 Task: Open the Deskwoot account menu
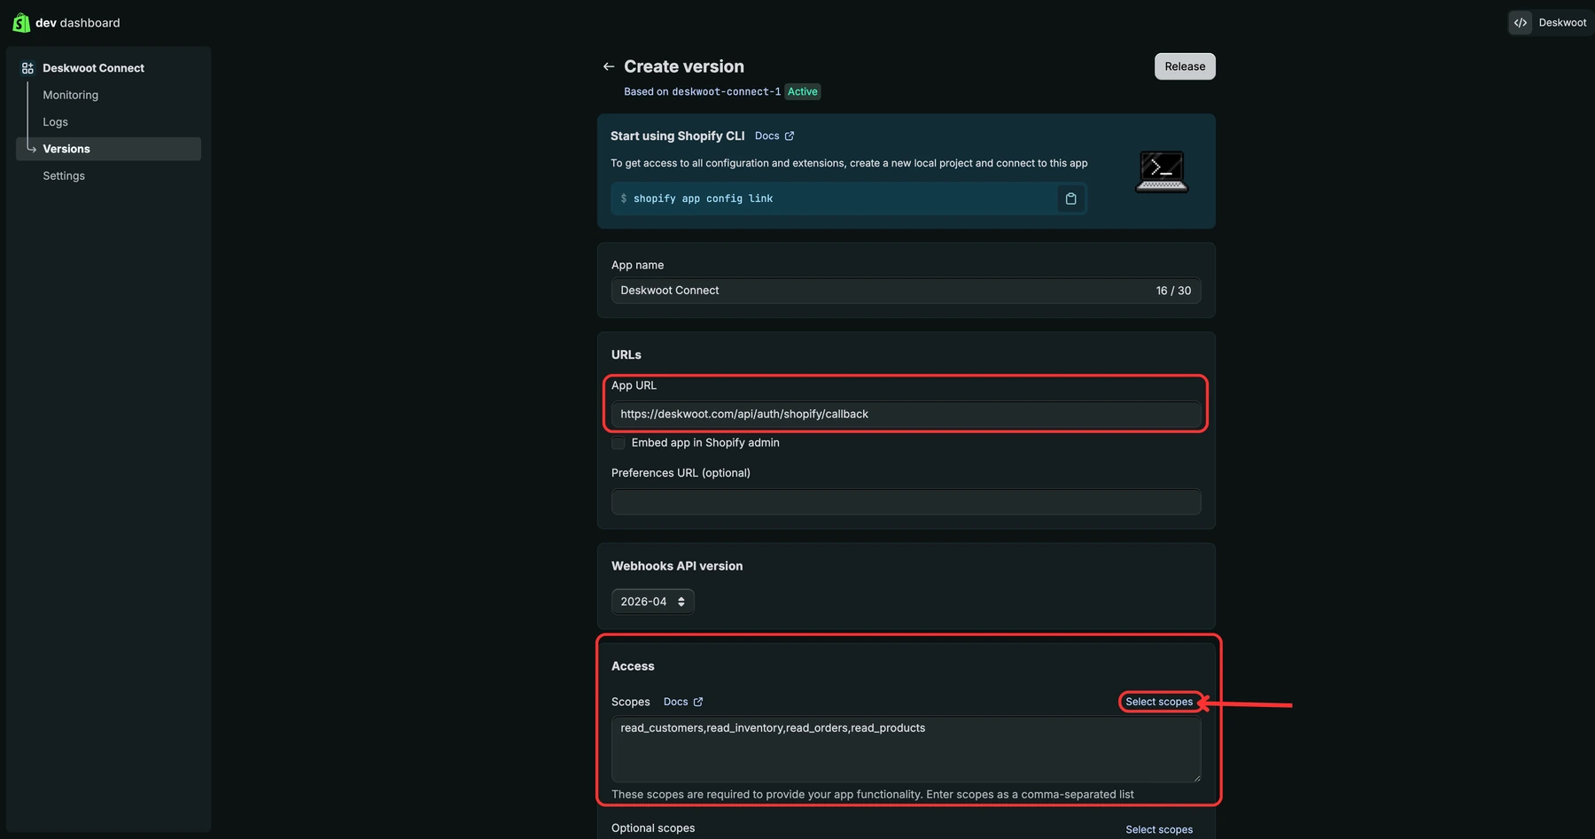(1551, 23)
